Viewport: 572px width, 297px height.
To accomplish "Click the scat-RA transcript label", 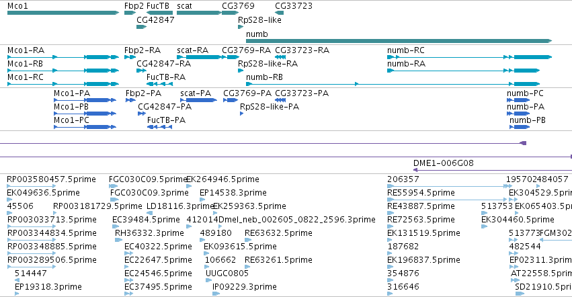I will coord(193,50).
